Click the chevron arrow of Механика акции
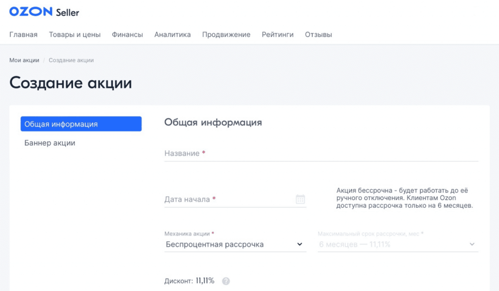 coord(300,244)
